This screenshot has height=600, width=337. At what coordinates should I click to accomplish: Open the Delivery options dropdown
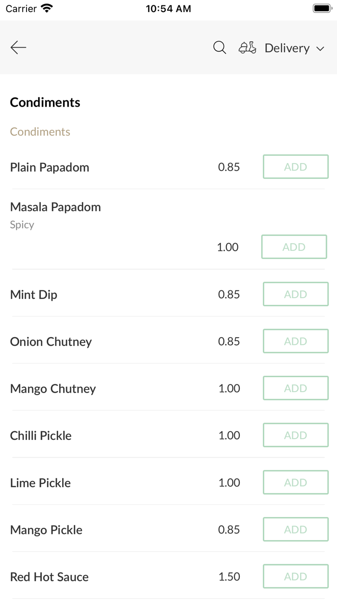(287, 48)
